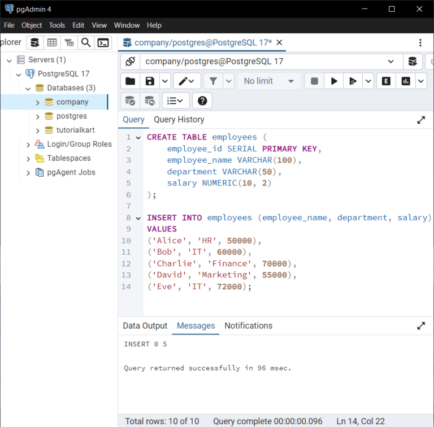Image resolution: width=434 pixels, height=427 pixels.
Task: Expand the Tablespaces node
Action: [28, 159]
